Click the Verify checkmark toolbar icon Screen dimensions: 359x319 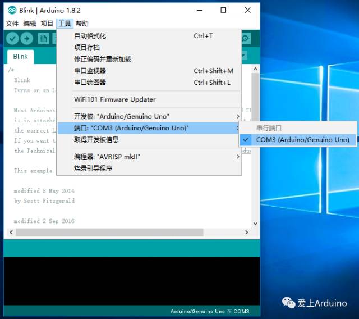(x=12, y=39)
